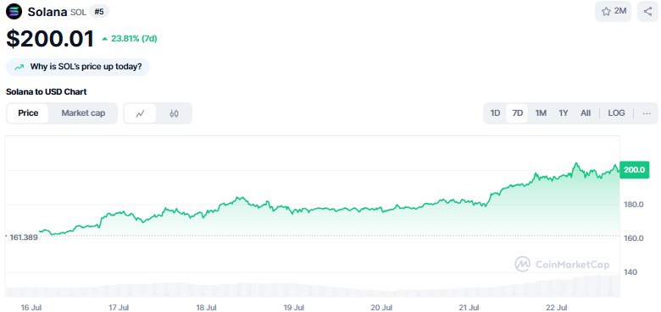Screen dimensions: 661x312
Task: Click the CoinMarketCap watermark logo
Action: 562,264
